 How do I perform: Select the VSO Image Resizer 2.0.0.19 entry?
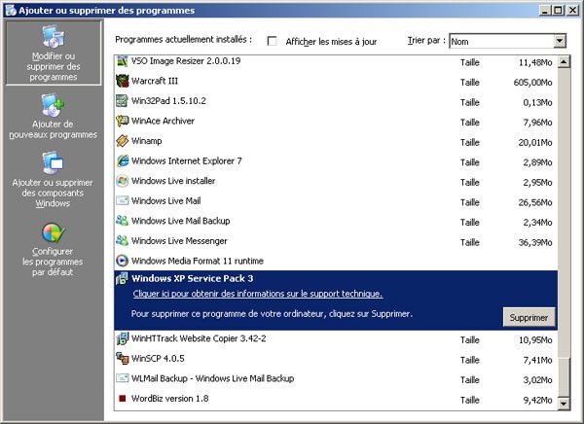186,61
